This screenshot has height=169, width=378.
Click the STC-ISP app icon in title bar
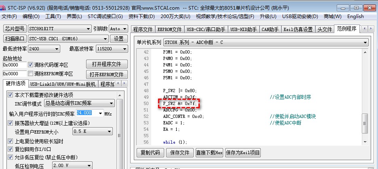pos(3,8)
